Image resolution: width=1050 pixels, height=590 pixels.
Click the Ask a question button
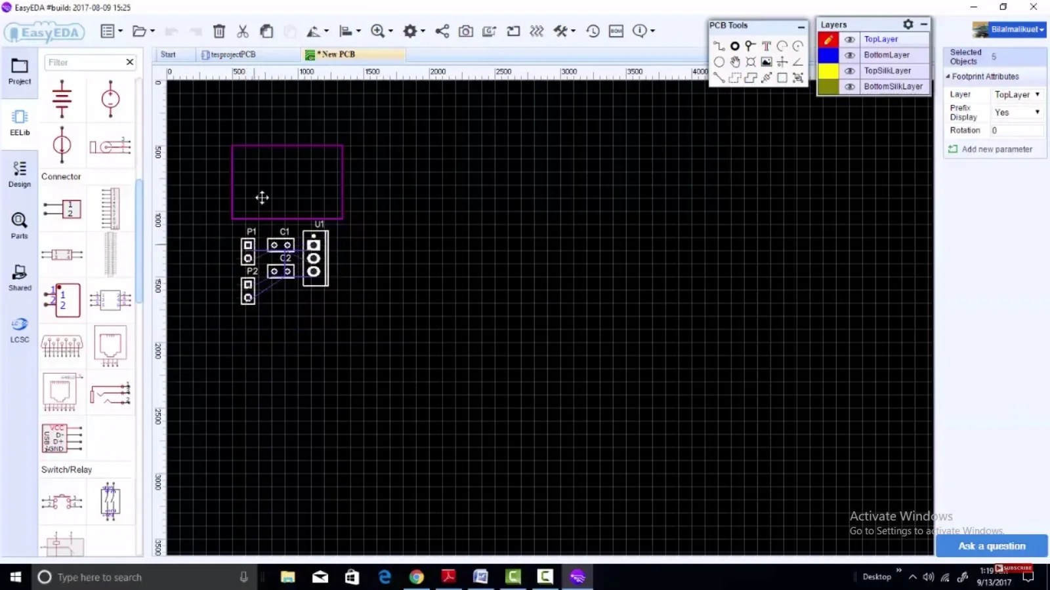tap(992, 546)
